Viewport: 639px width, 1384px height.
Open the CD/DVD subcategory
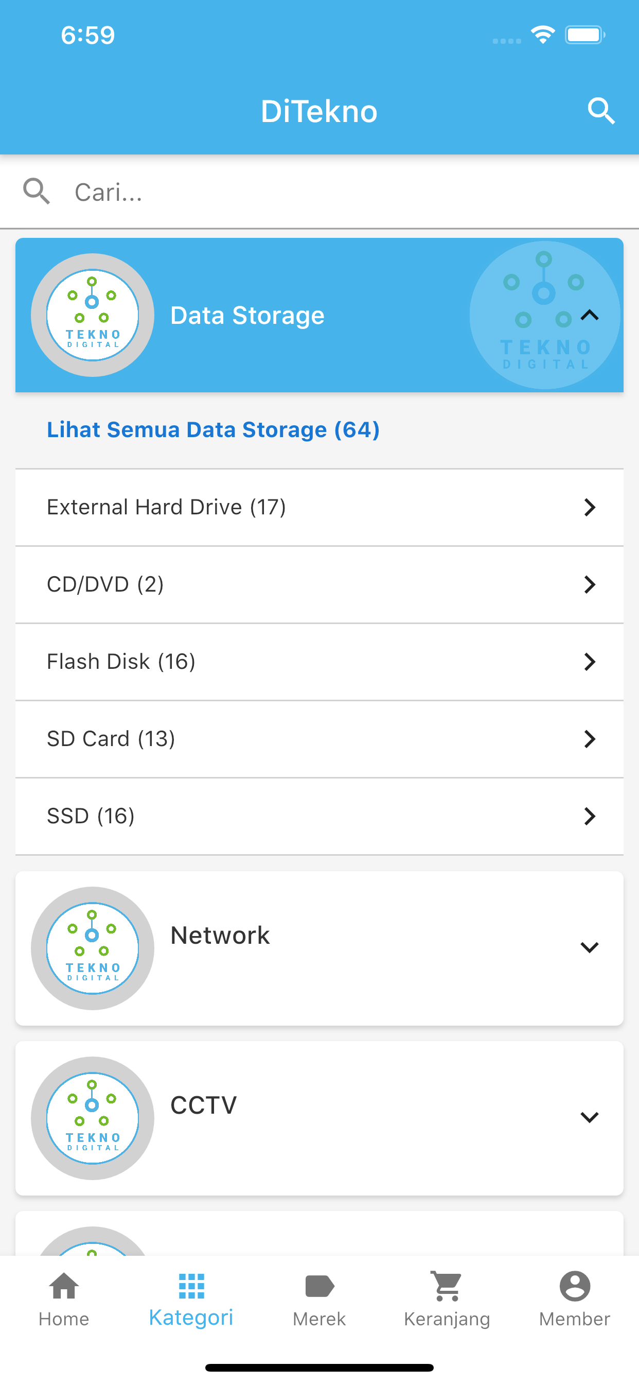(319, 584)
